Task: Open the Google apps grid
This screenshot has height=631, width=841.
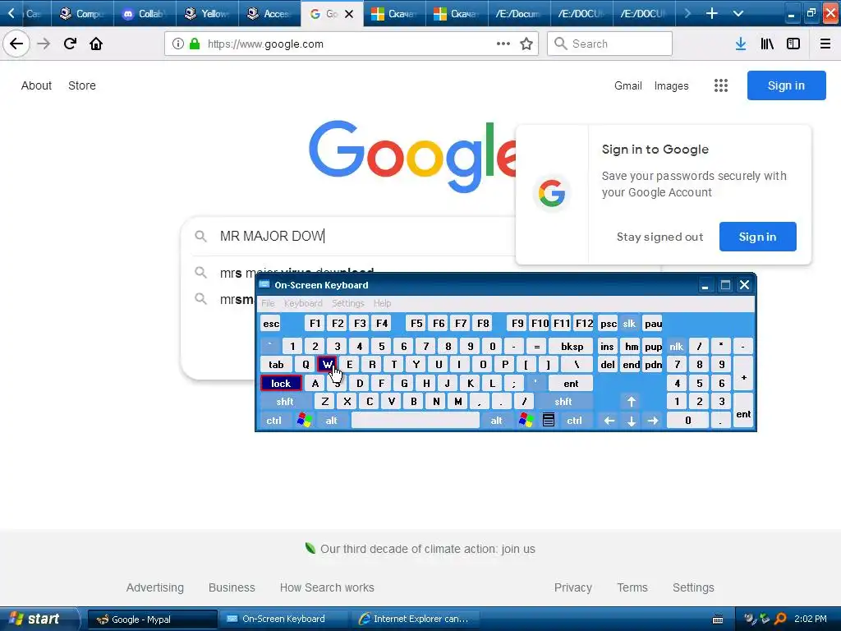Action: tap(721, 85)
